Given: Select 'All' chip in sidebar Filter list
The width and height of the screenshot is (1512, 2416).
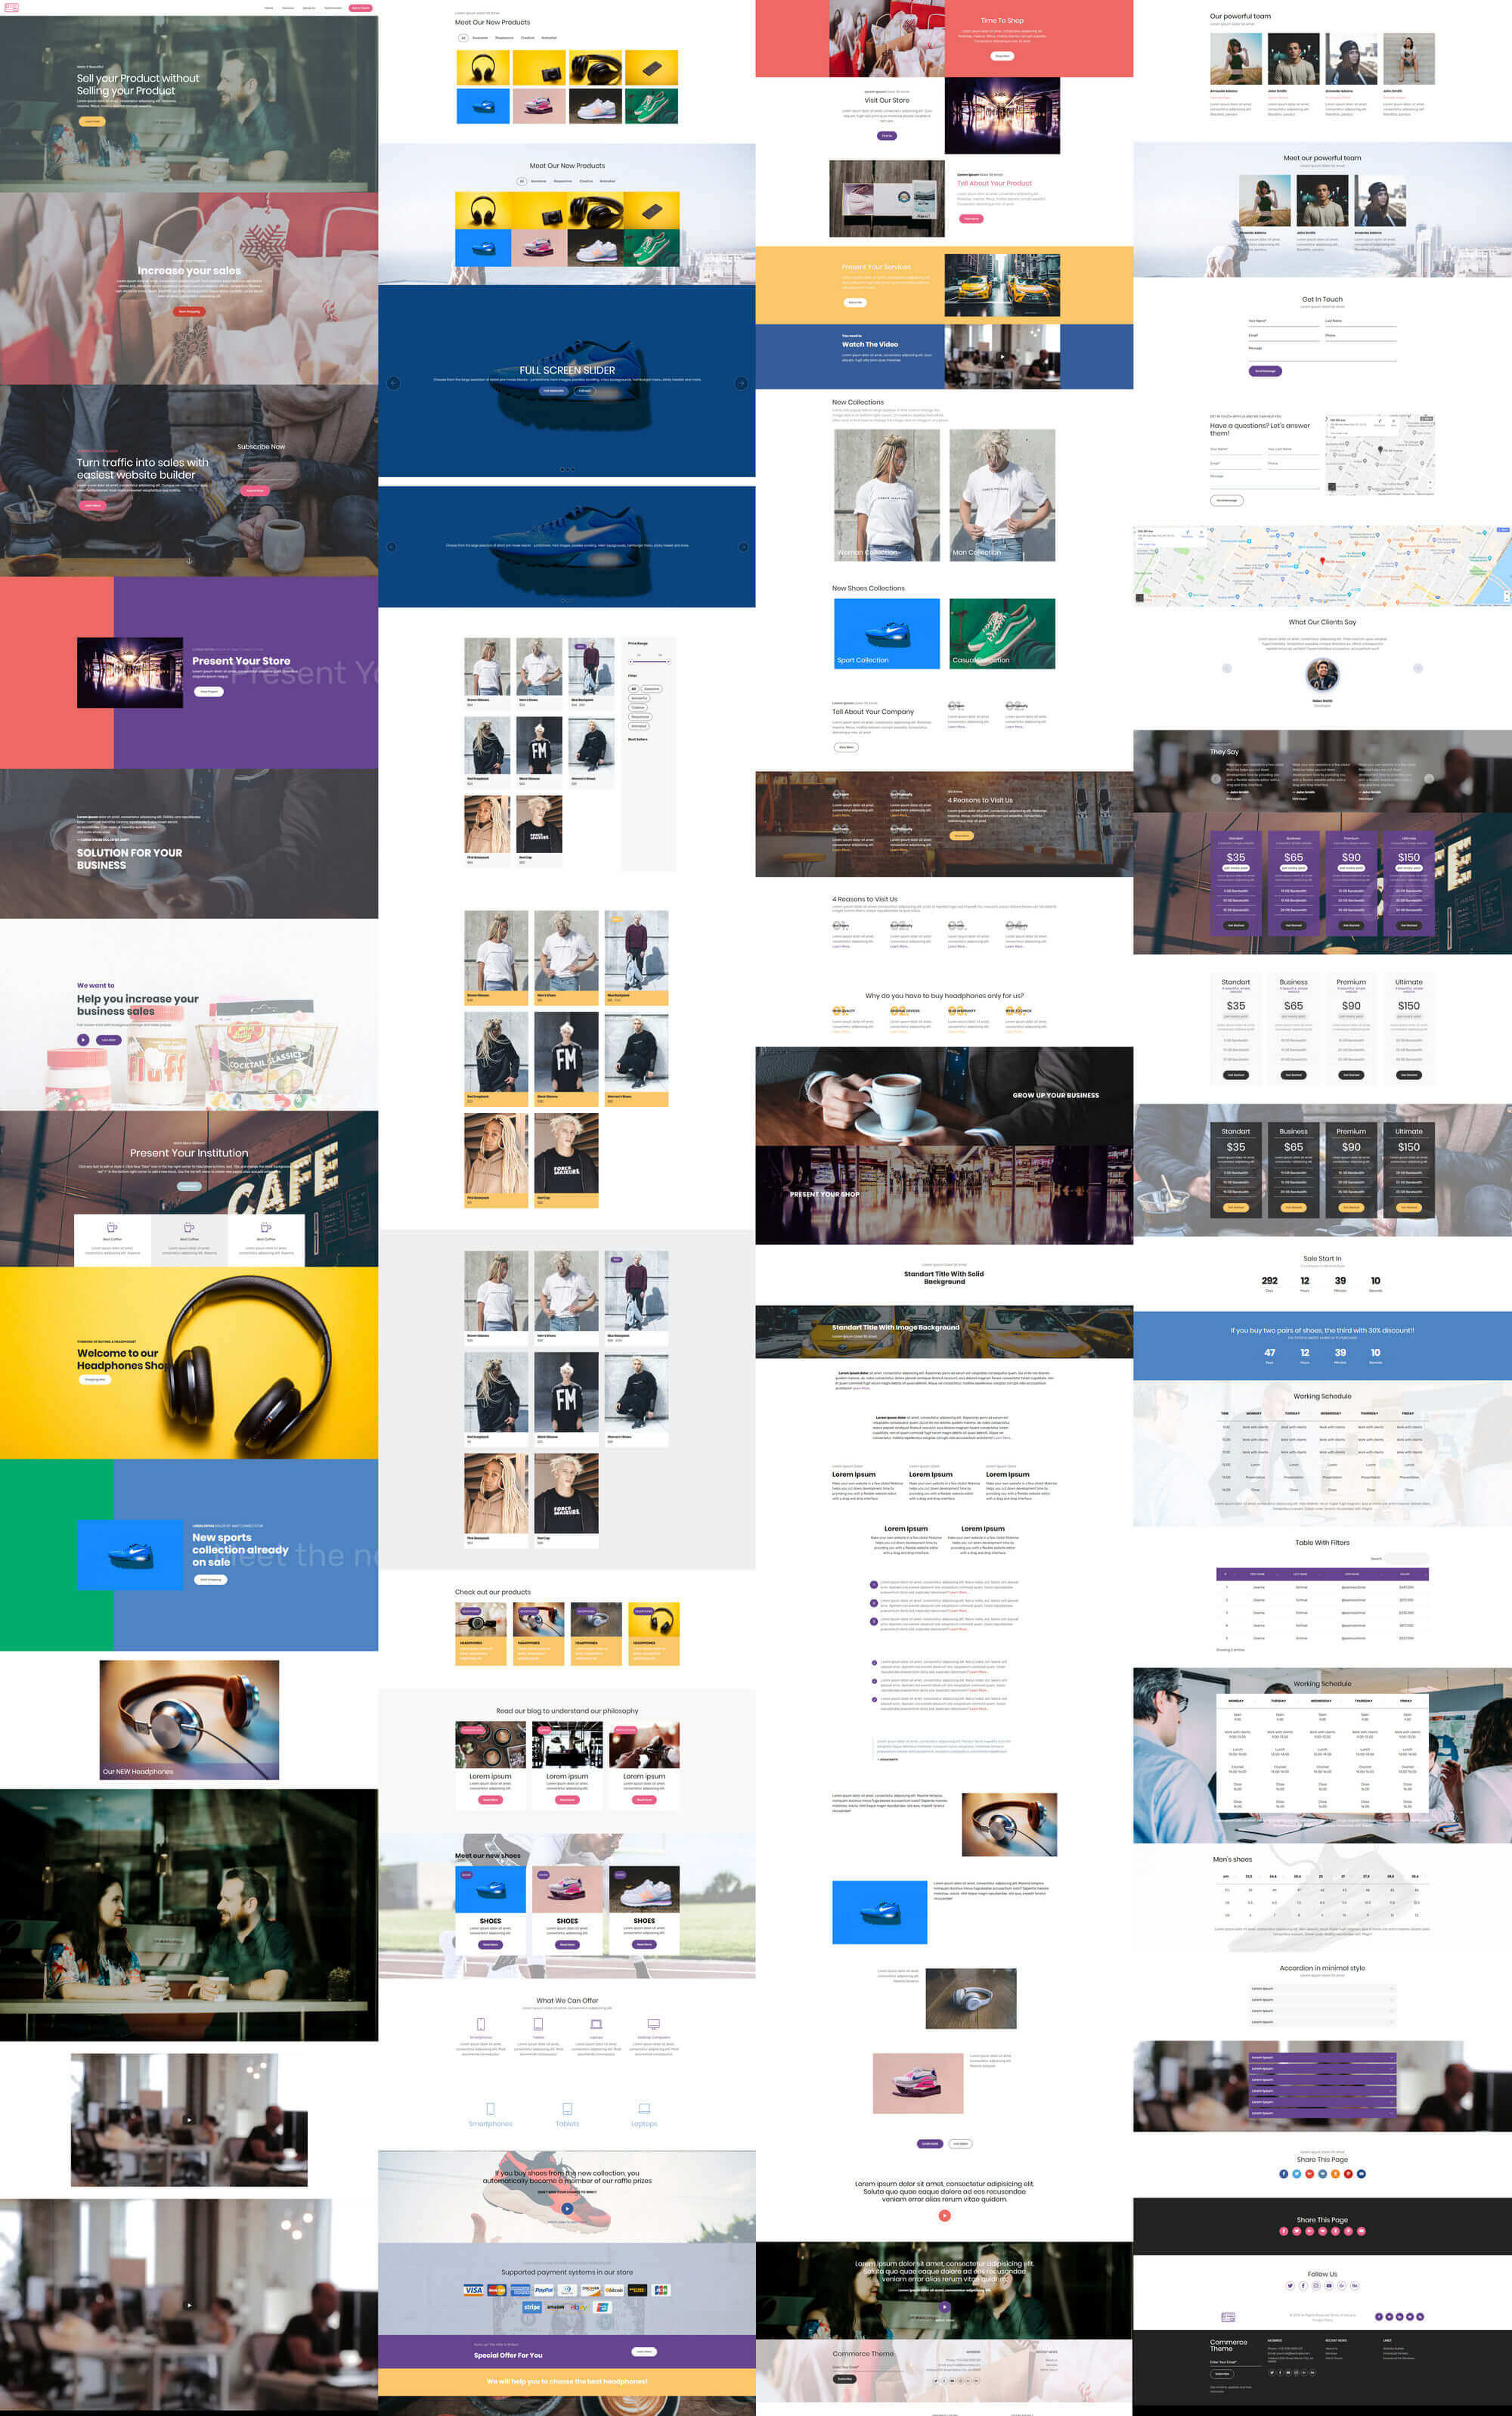Looking at the screenshot, I should (x=633, y=688).
